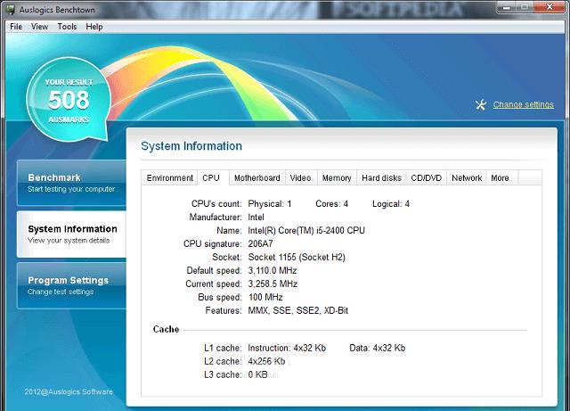Open the View menu

[40, 27]
